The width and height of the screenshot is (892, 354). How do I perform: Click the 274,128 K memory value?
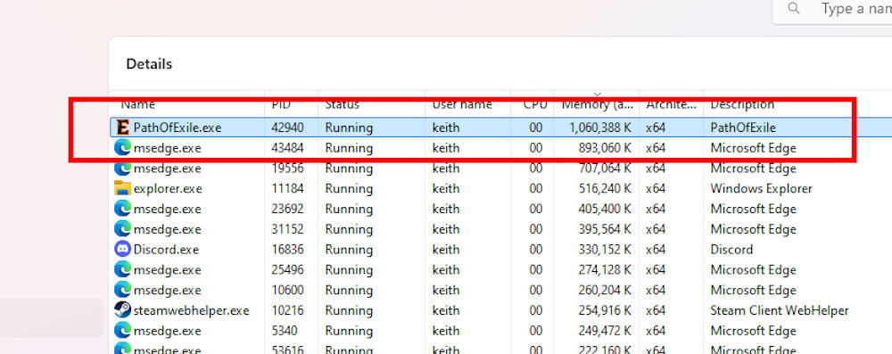click(x=605, y=270)
